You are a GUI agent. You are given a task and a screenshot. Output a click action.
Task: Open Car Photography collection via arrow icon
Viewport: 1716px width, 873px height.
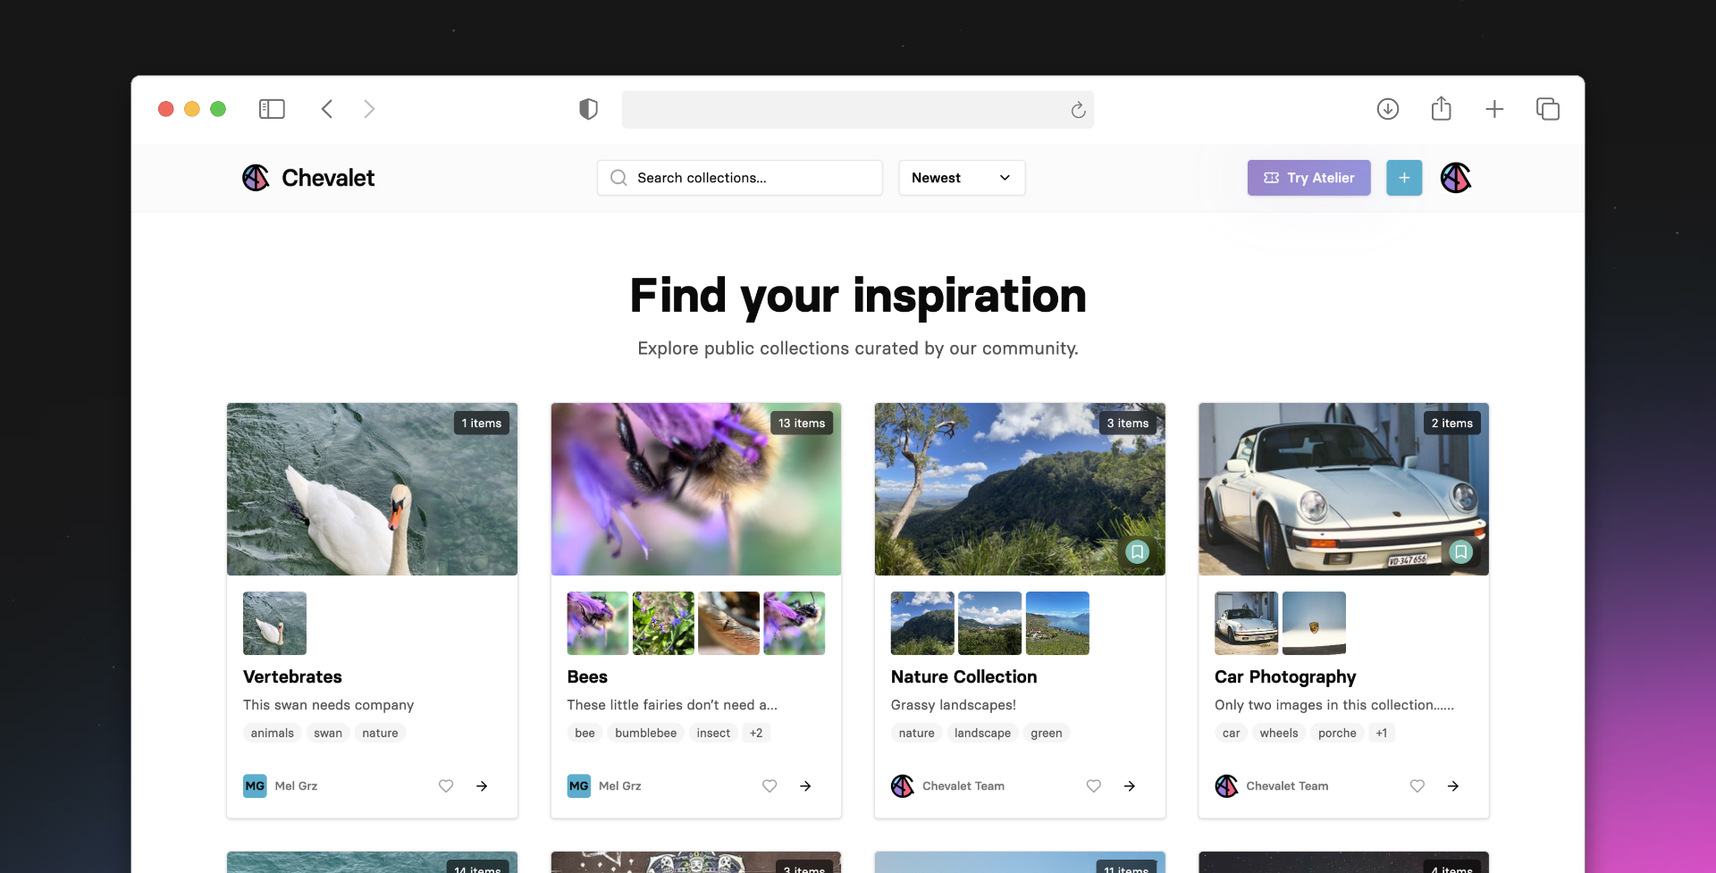(x=1453, y=786)
